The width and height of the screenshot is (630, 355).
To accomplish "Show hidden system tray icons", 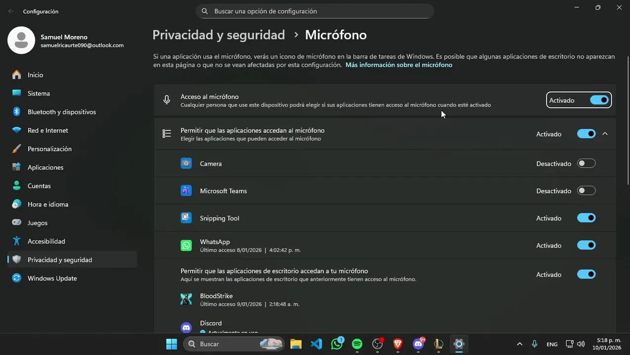I will tap(519, 344).
